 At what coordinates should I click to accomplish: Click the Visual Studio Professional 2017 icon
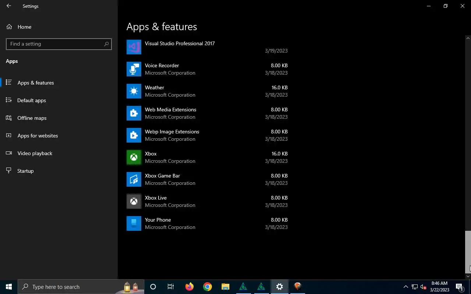point(134,47)
